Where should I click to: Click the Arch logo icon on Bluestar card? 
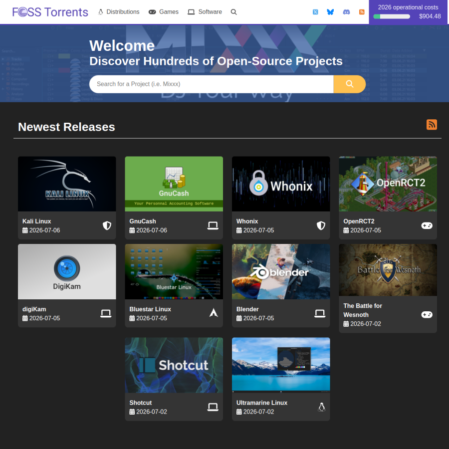point(214,313)
